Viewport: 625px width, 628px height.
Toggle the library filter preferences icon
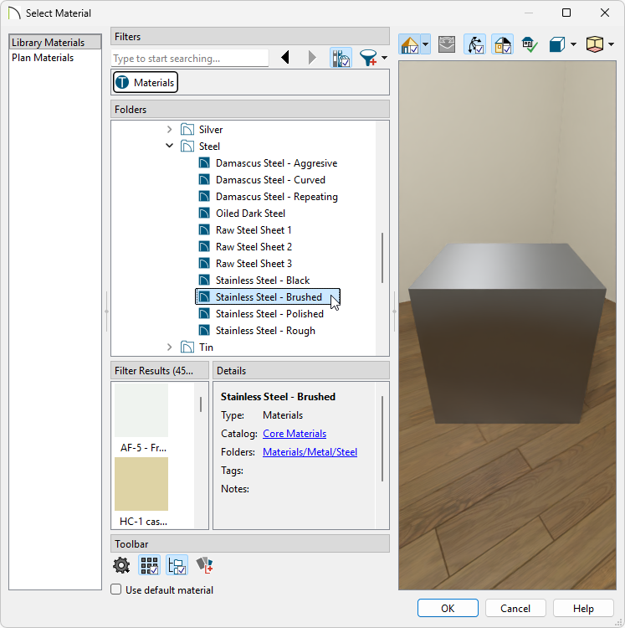(x=341, y=58)
